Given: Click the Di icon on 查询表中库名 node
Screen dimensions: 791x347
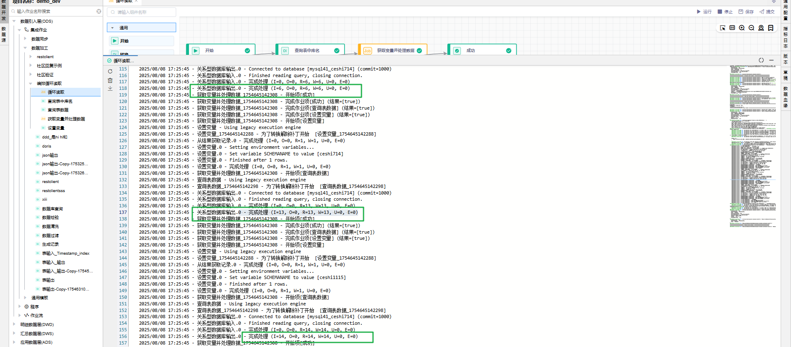Looking at the screenshot, I should tap(285, 51).
